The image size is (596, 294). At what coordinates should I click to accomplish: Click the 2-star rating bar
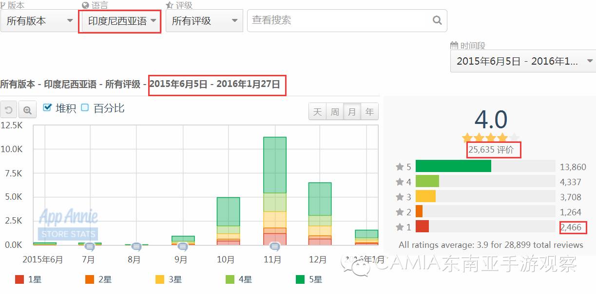[x=485, y=211]
